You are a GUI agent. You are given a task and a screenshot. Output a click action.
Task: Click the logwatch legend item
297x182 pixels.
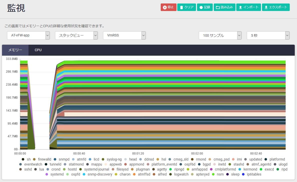click(x=179, y=174)
